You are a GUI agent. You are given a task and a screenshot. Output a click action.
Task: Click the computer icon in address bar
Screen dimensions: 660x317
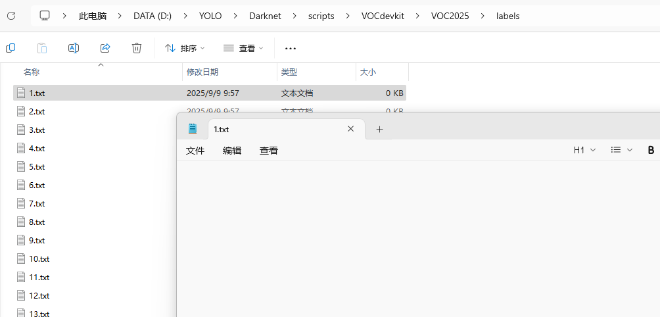[x=45, y=16]
